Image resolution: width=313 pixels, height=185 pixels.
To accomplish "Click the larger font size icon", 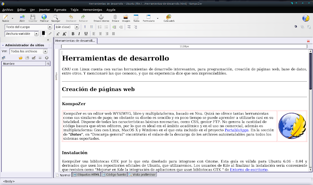I will tap(64, 34).
